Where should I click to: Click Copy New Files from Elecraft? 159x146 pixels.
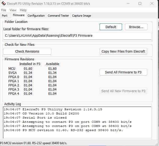[123, 51]
